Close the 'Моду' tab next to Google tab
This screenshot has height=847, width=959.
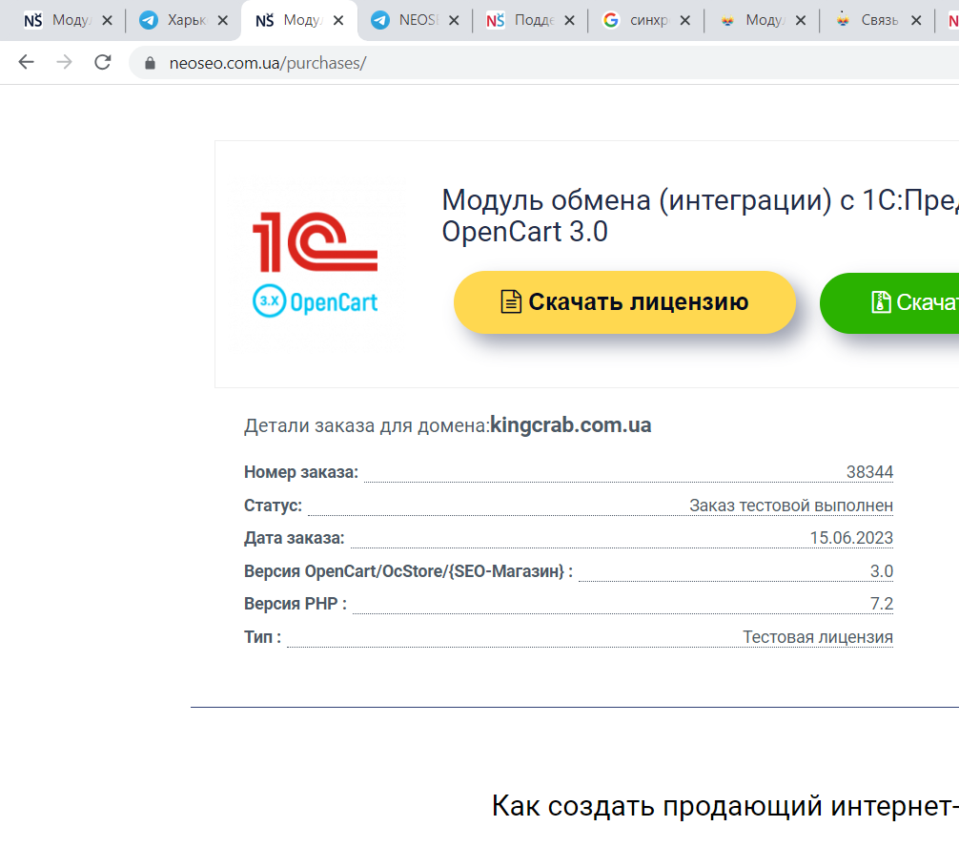[801, 21]
